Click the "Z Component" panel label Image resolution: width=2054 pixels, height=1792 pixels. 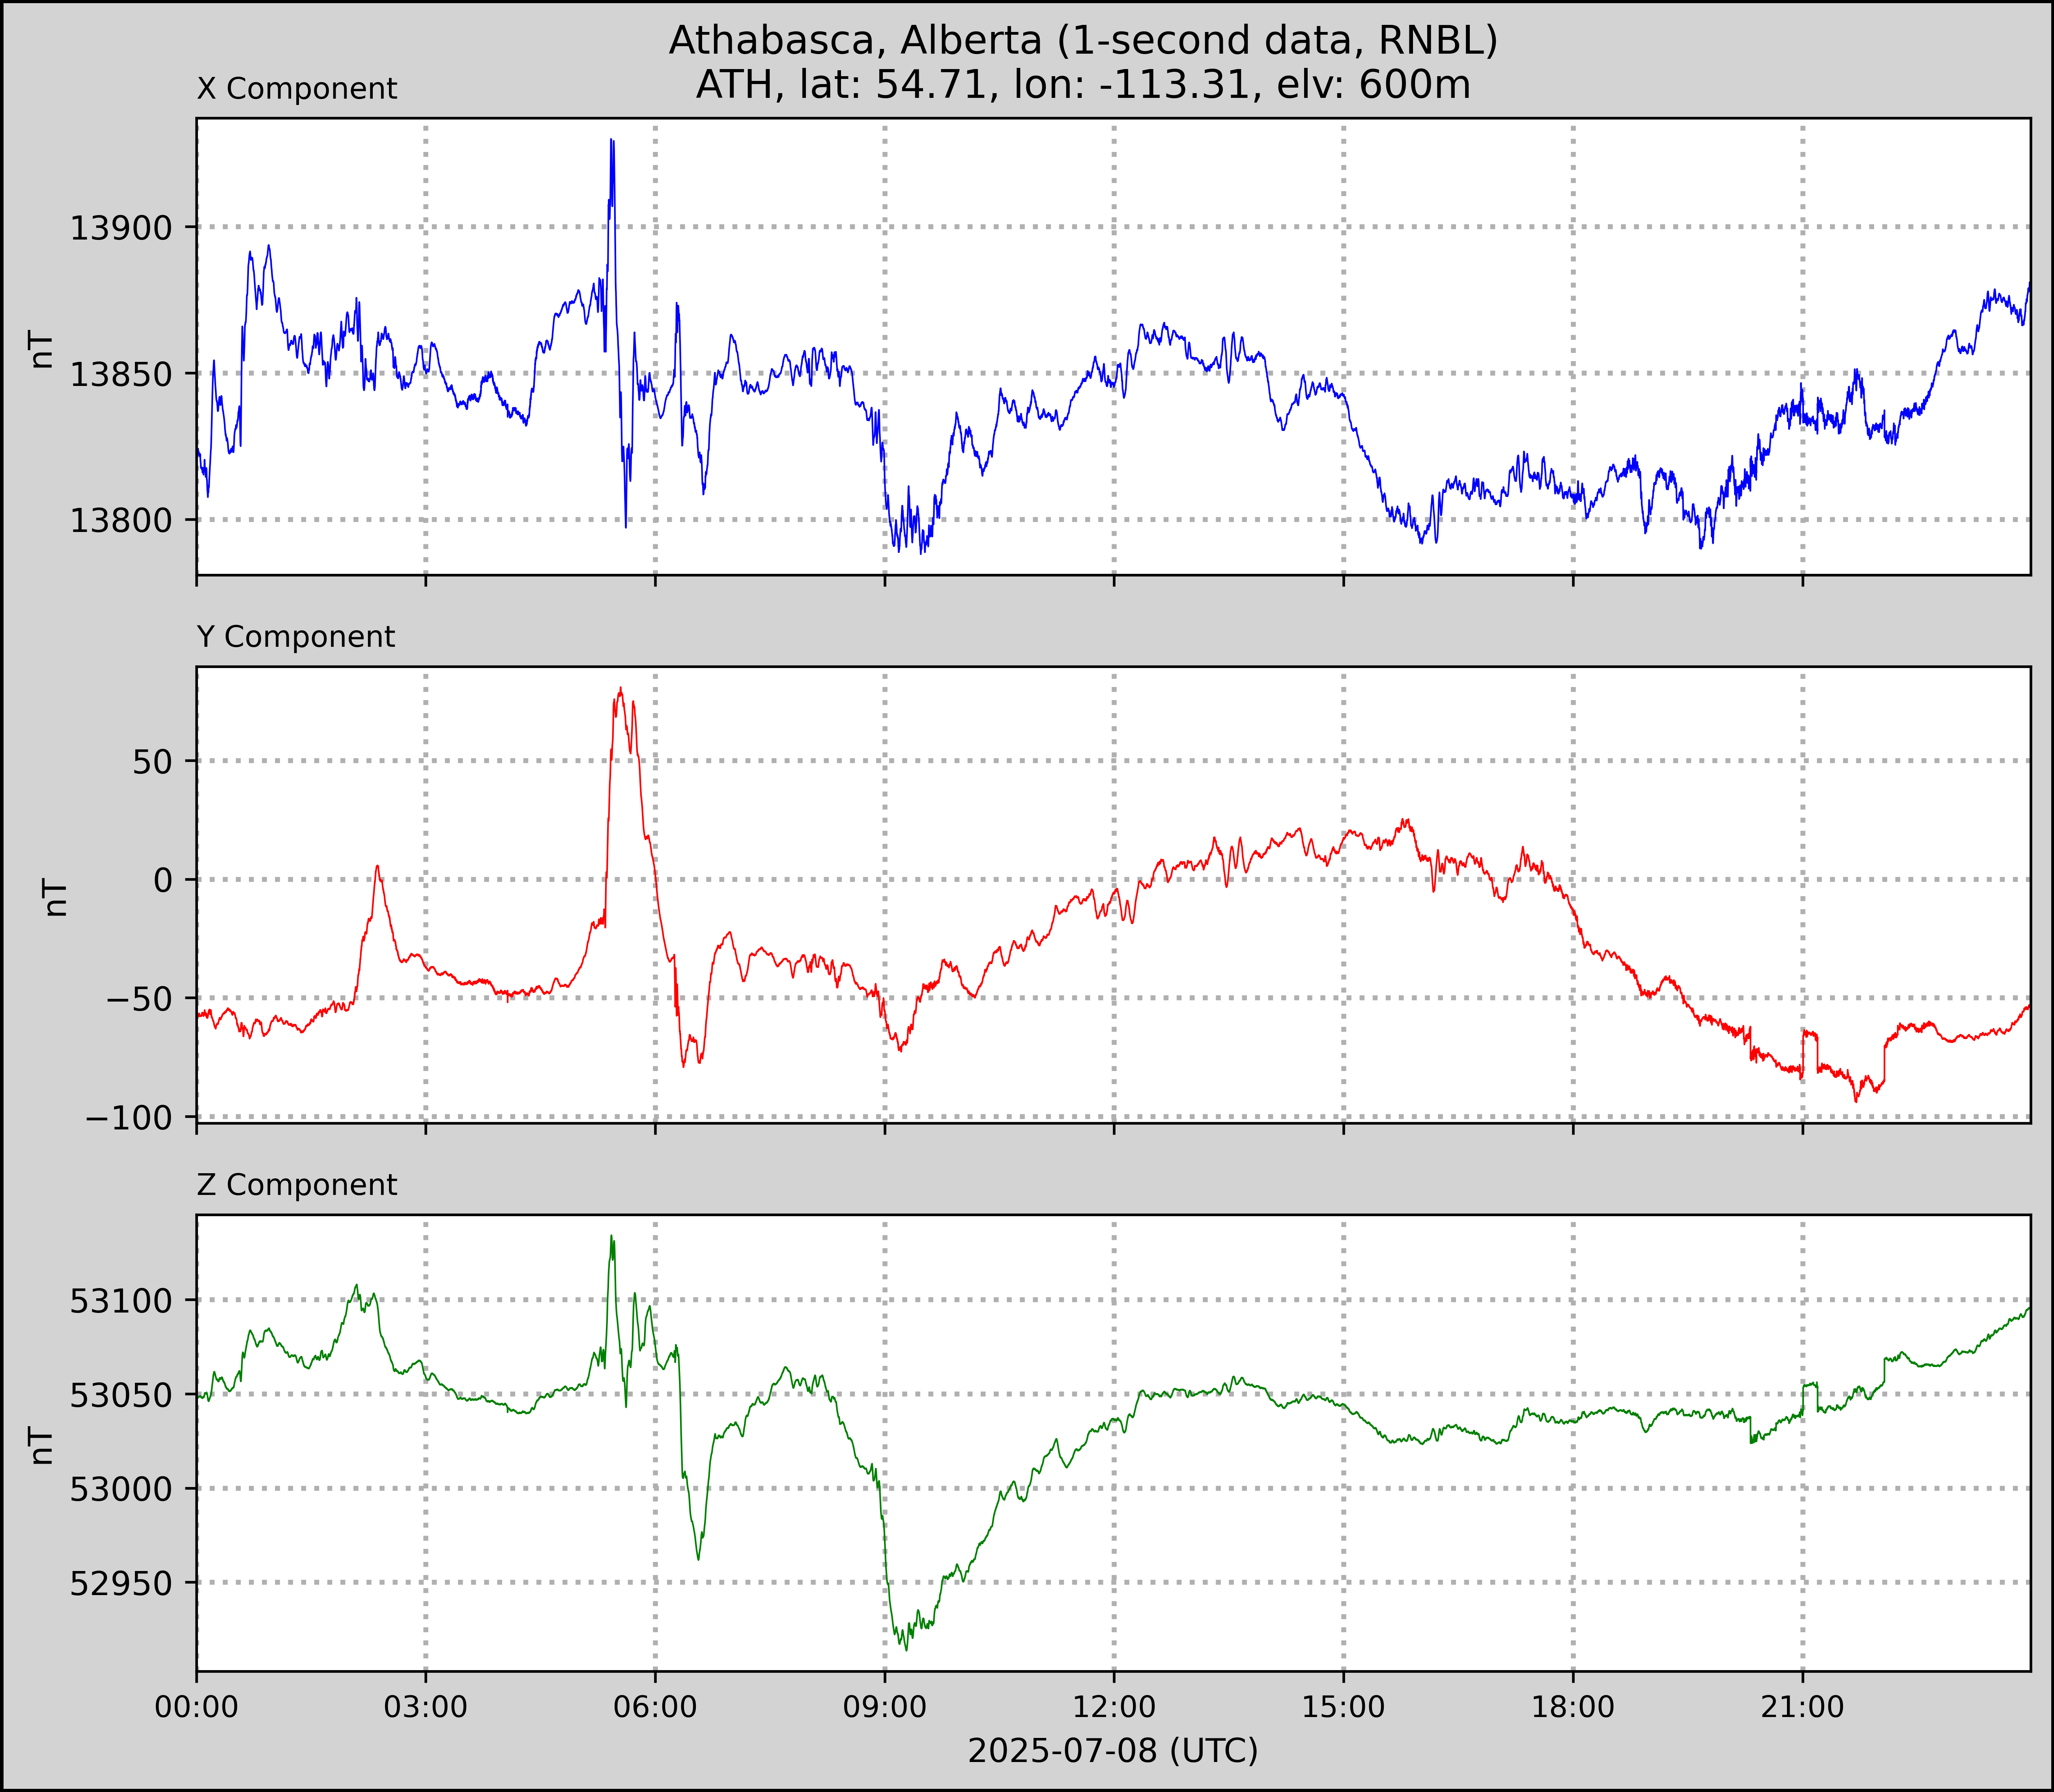tap(297, 1185)
